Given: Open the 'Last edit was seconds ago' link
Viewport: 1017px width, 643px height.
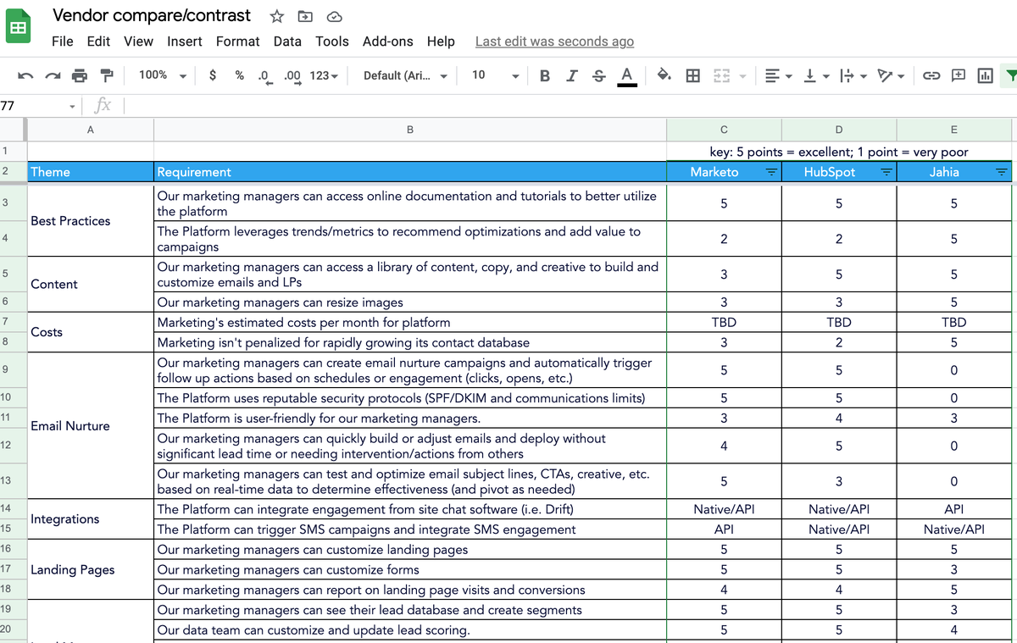Looking at the screenshot, I should (554, 41).
